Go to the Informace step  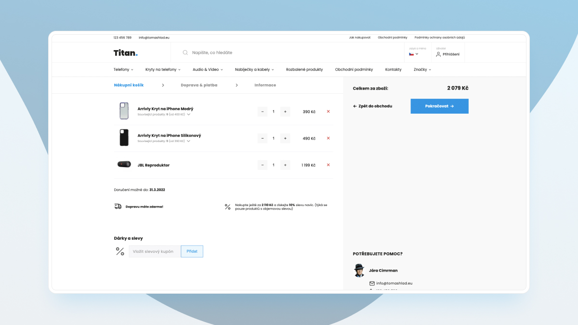(265, 85)
